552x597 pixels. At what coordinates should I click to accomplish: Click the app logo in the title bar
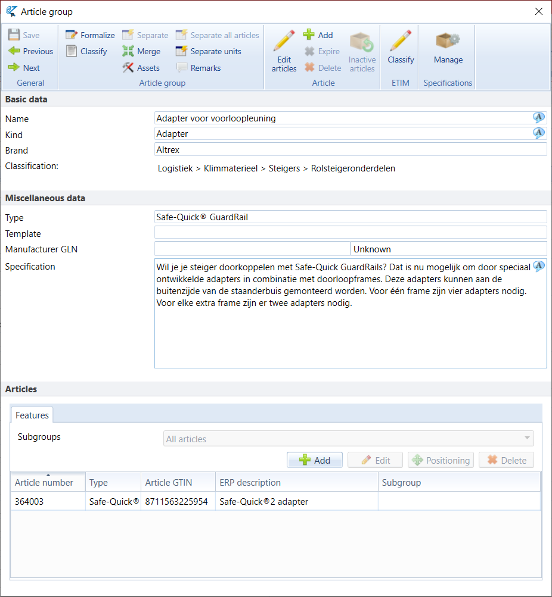(11, 11)
